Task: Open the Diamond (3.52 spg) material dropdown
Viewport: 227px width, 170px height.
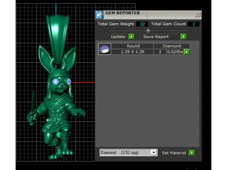Action: (x=128, y=153)
